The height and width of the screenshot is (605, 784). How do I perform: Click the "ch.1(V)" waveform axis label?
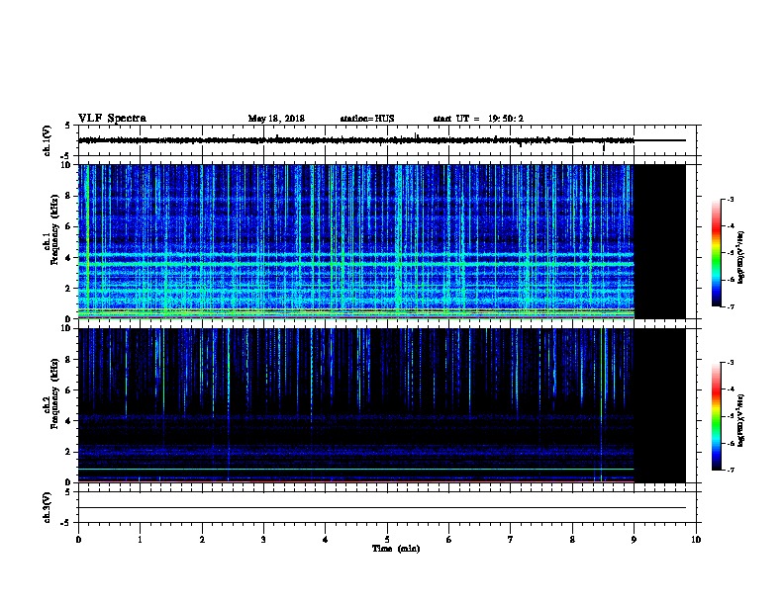click(48, 140)
